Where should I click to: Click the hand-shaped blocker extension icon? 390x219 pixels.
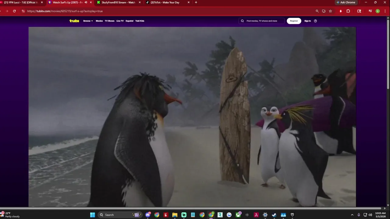341,11
